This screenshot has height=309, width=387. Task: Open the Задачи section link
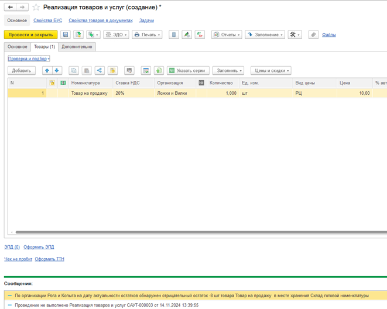pos(146,20)
